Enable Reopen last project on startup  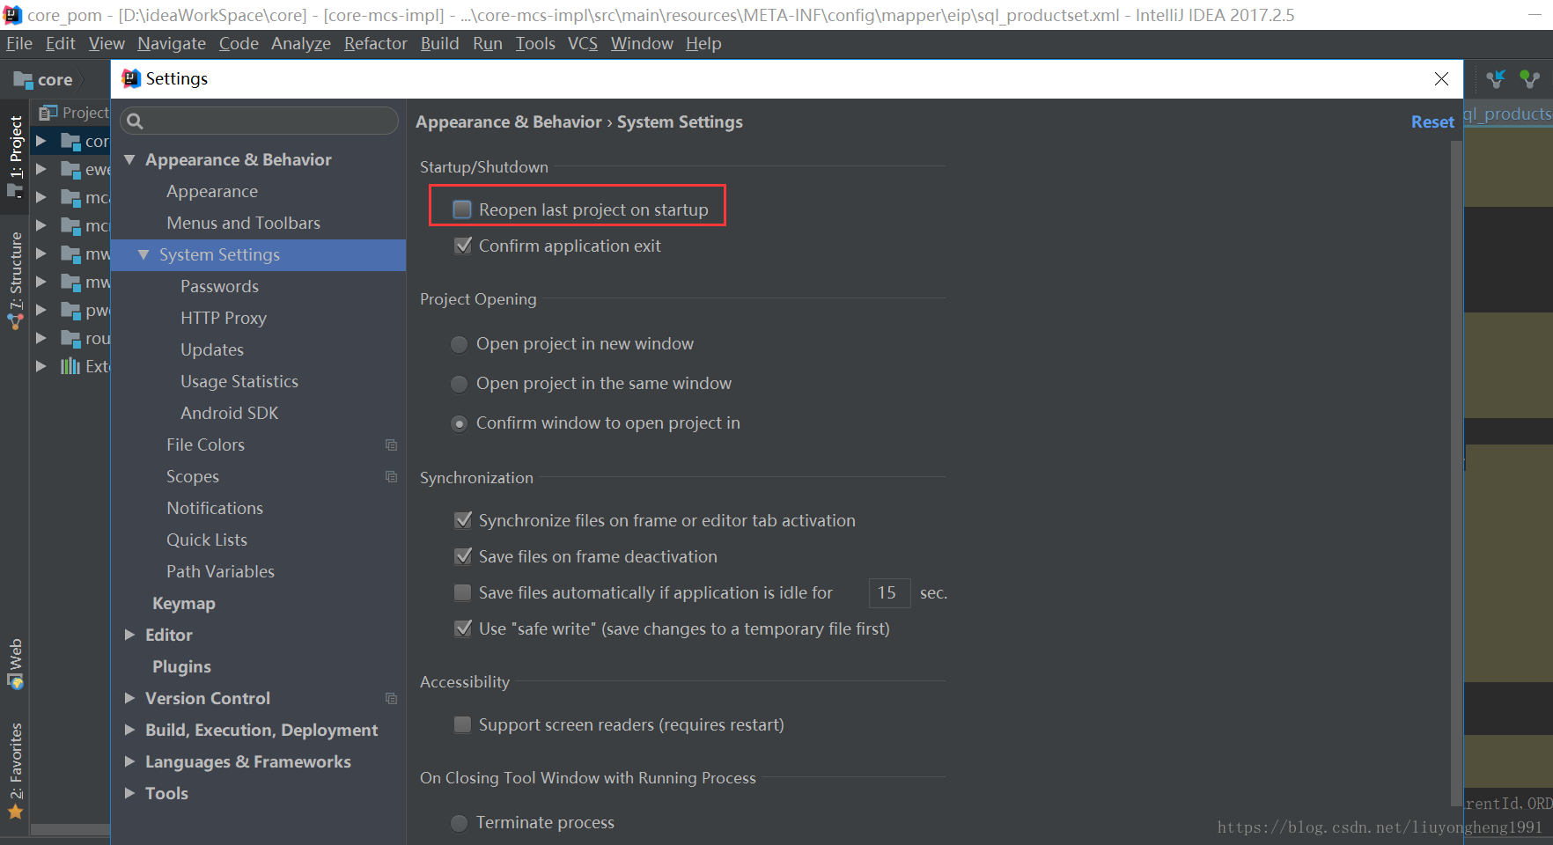462,209
